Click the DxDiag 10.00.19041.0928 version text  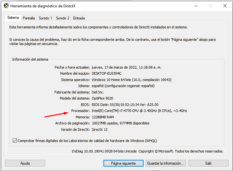[104, 151]
